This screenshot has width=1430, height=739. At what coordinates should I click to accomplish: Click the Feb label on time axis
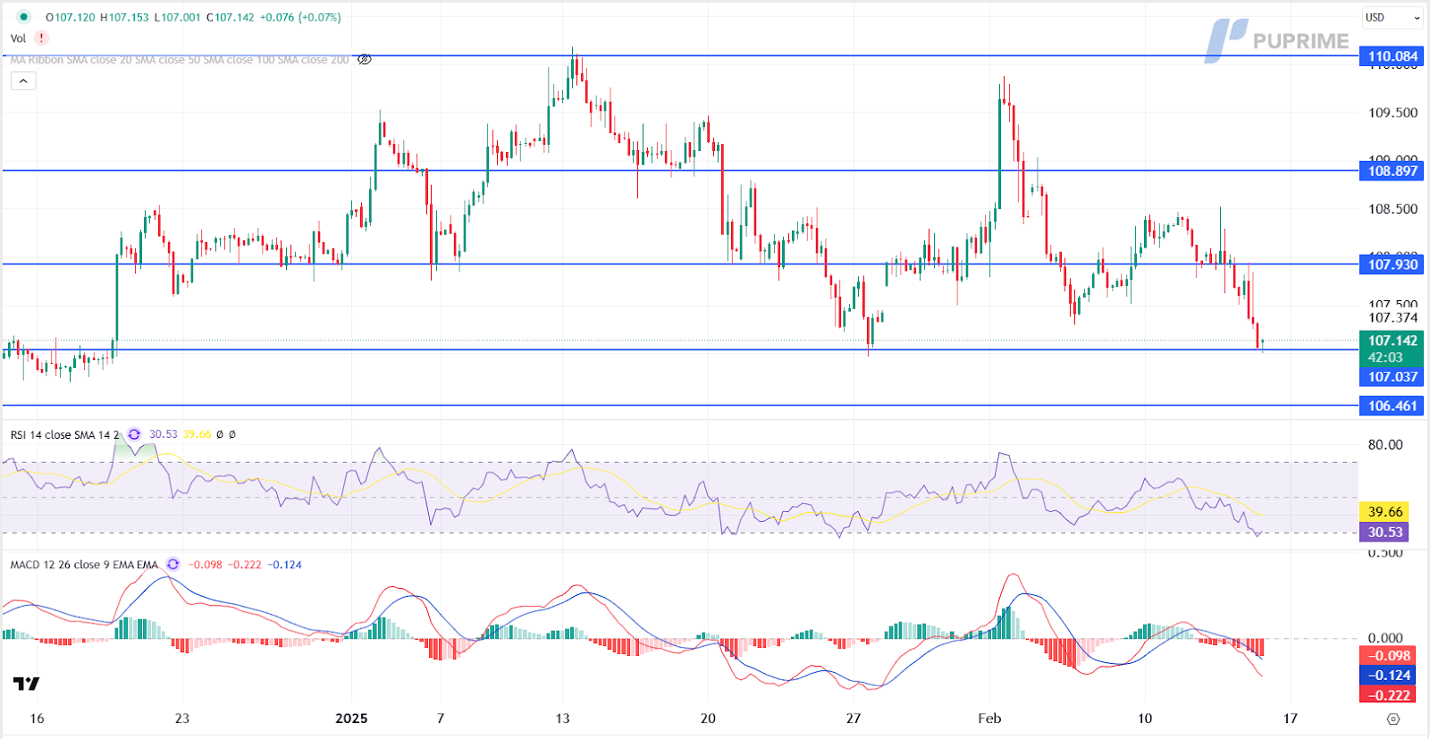[990, 718]
